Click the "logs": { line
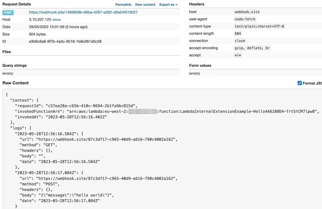Image resolution: width=322 pixels, height=209 pixels. pos(21,128)
